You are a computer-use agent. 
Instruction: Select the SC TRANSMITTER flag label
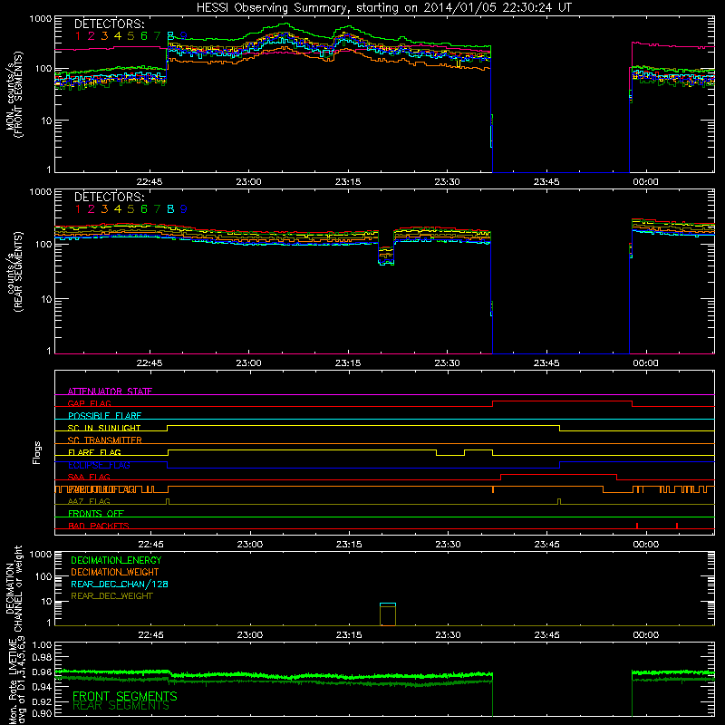(105, 440)
